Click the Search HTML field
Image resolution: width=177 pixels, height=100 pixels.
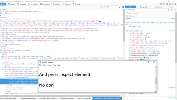pyautogui.click(x=108, y=7)
